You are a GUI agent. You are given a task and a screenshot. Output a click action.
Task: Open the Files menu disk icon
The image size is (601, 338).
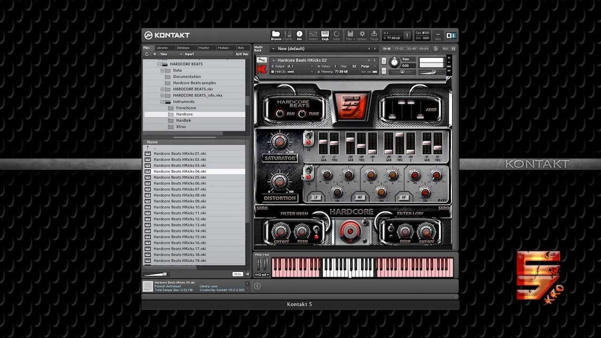pos(350,35)
